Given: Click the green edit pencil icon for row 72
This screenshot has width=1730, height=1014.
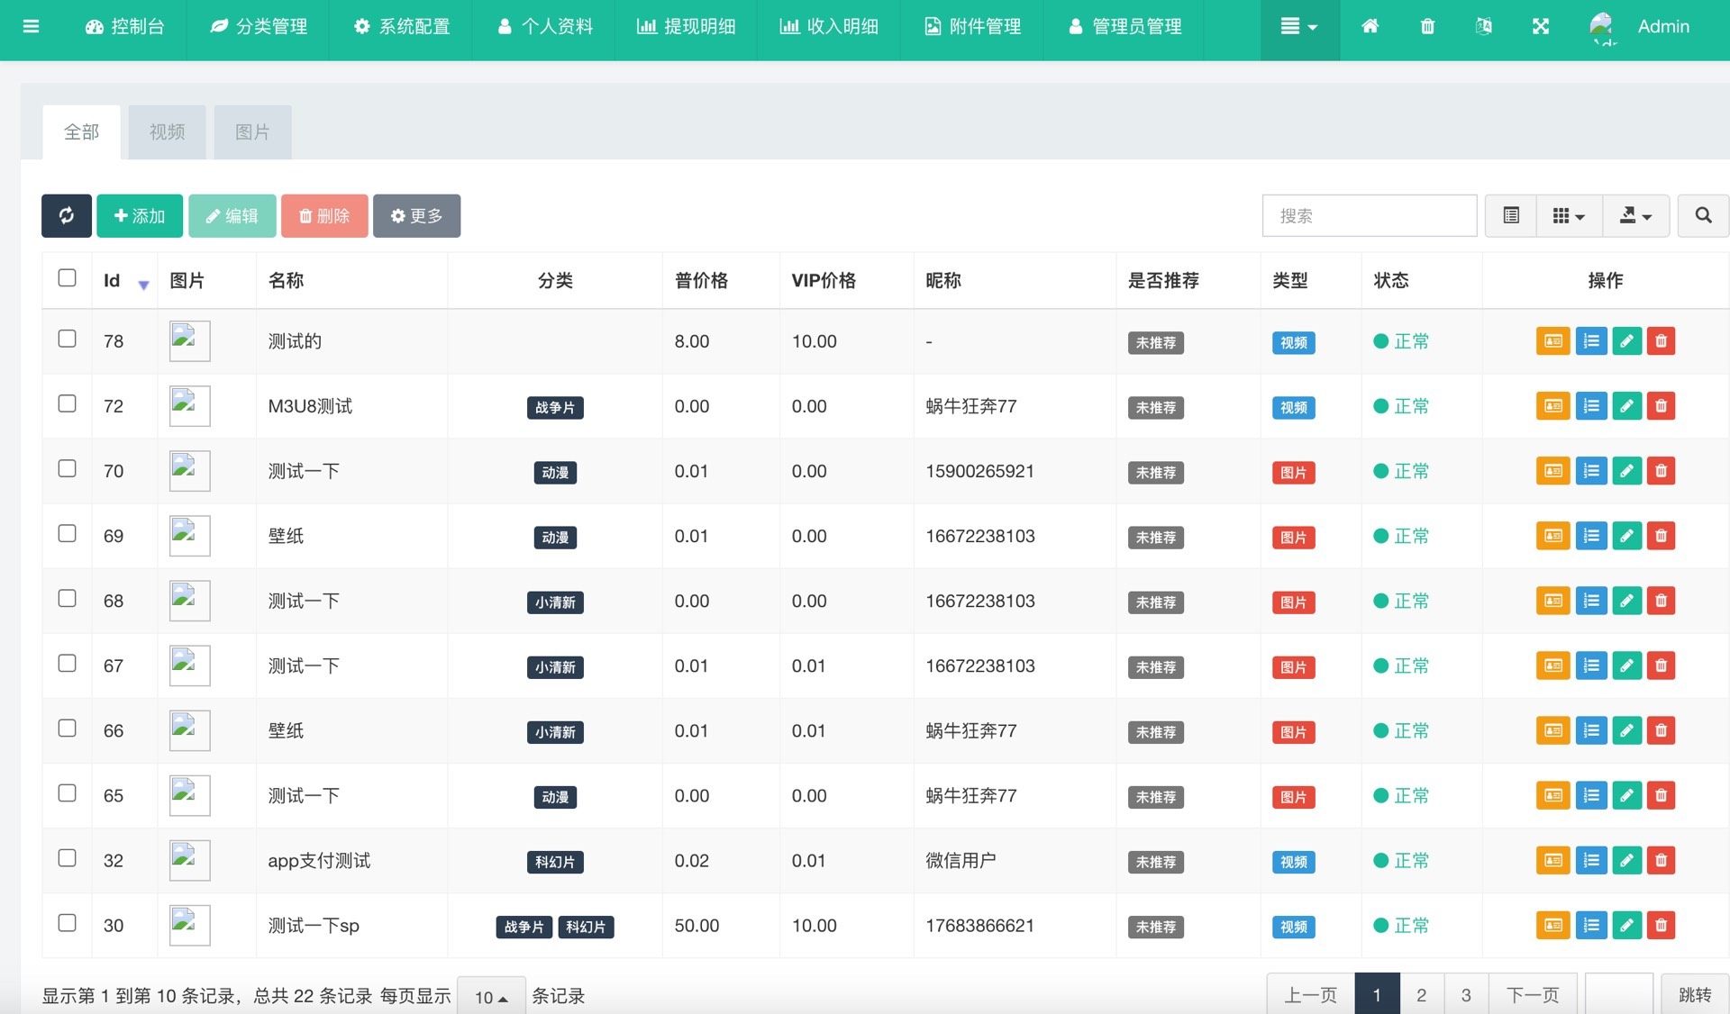Looking at the screenshot, I should [x=1626, y=406].
